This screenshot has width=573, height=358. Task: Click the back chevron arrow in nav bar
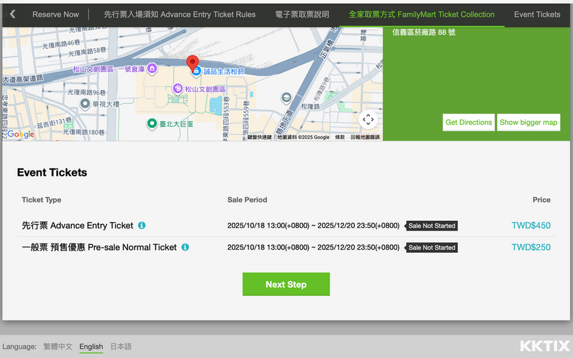point(13,14)
